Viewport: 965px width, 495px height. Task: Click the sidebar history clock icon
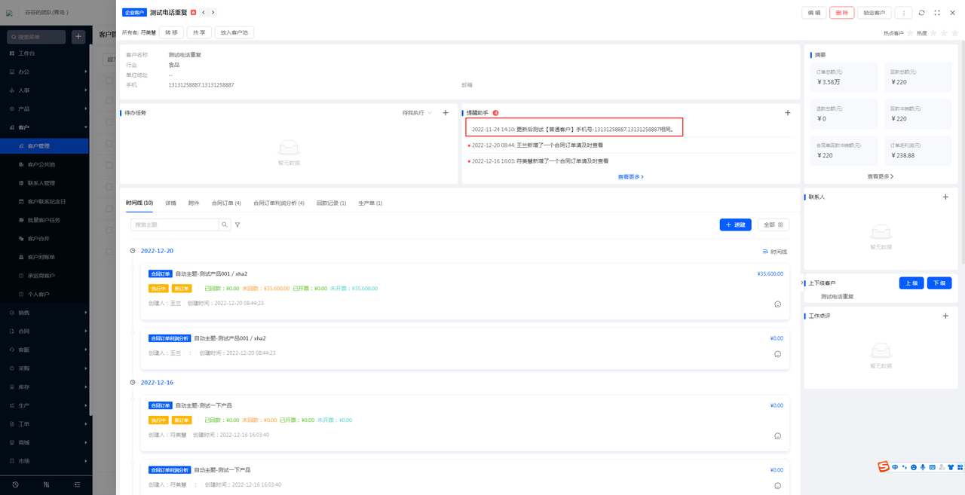tap(15, 484)
